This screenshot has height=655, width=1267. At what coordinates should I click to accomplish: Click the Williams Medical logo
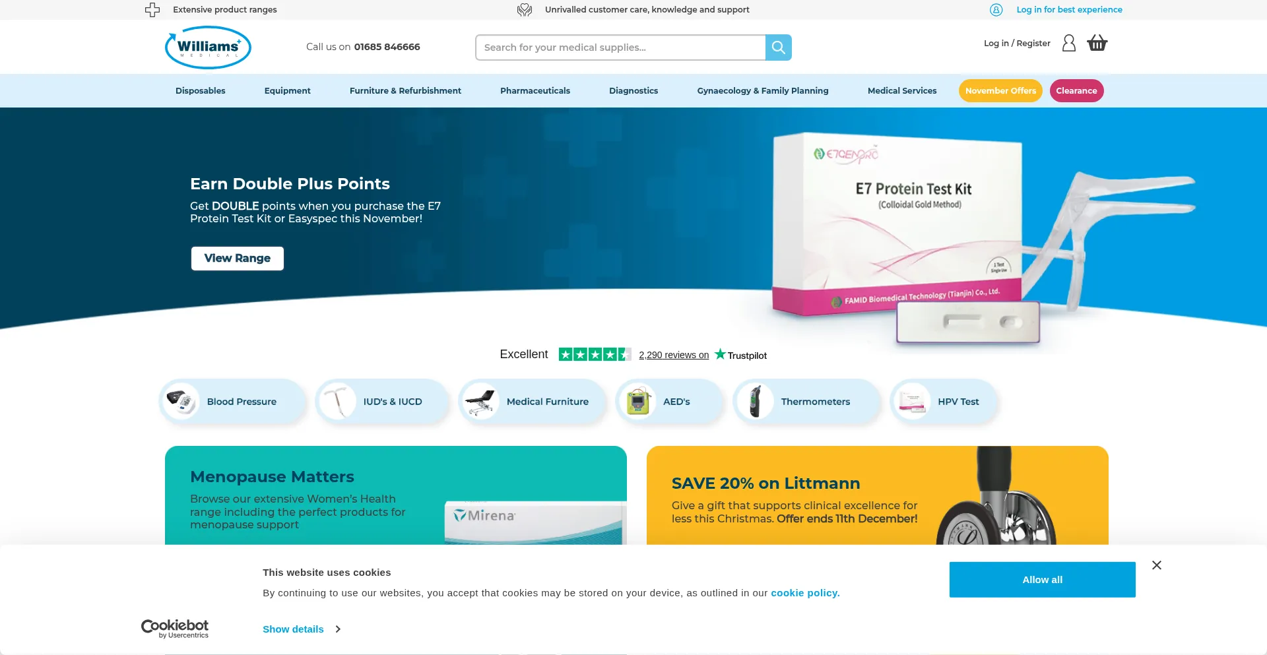click(x=208, y=47)
